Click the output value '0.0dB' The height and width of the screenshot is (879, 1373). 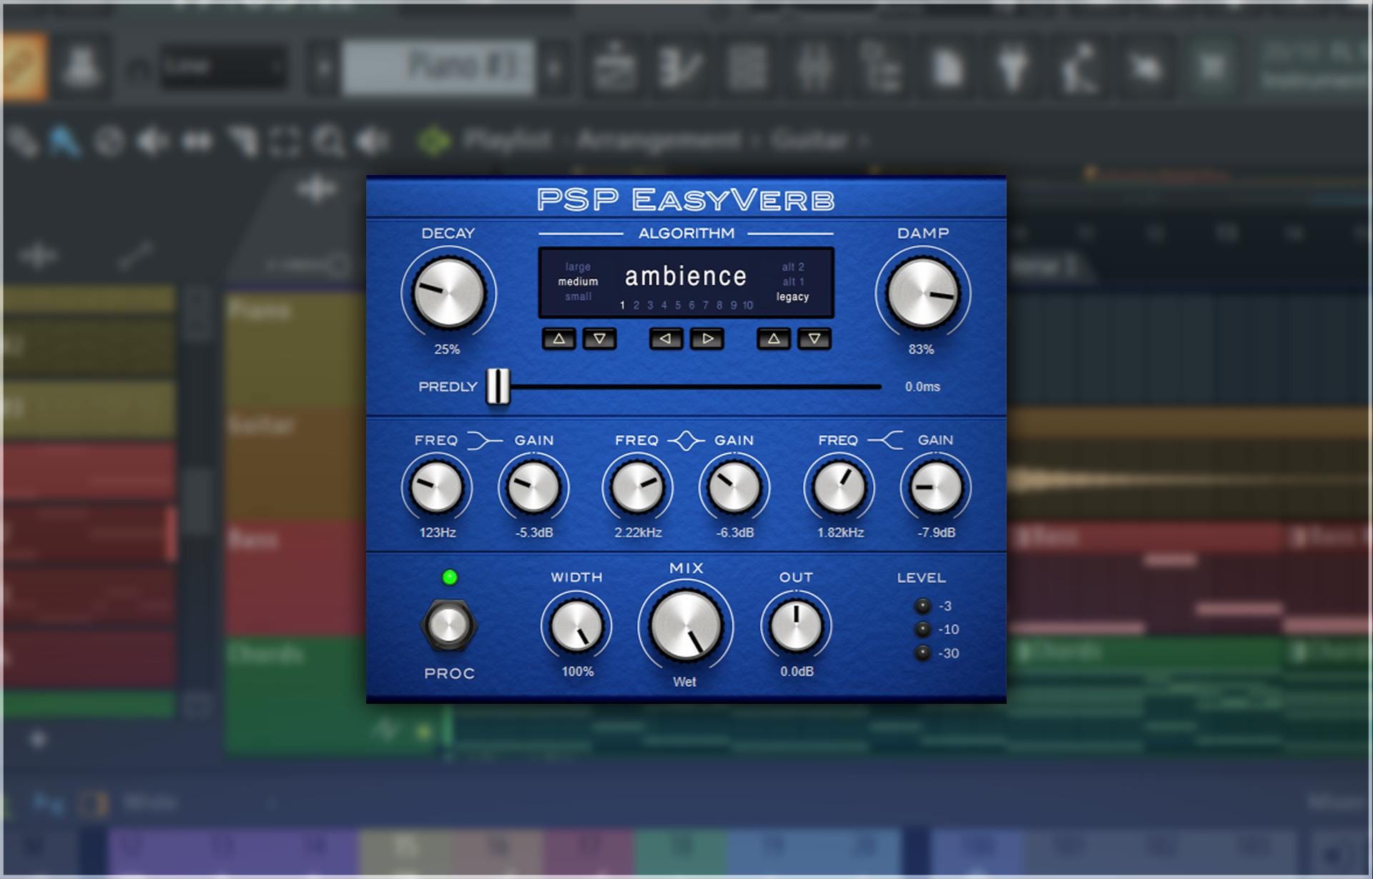coord(797,671)
